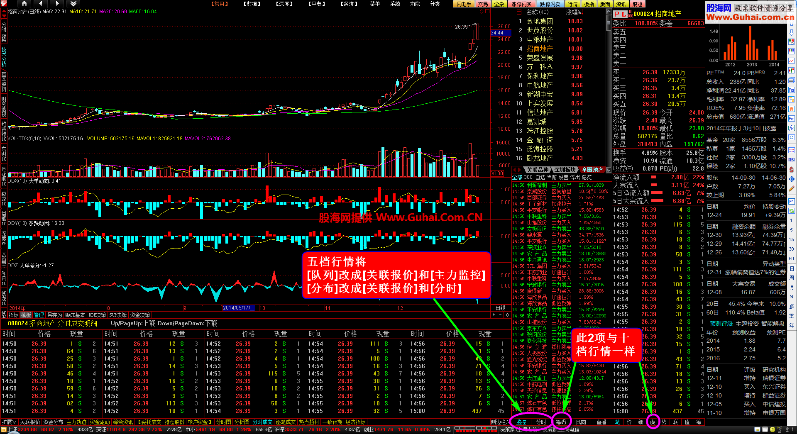The height and width of the screenshot is (434, 797).
Task: Click the line chart icon in the right sidebar
Action: 792,61
